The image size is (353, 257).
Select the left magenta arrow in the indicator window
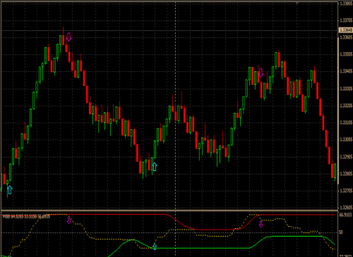tap(69, 220)
